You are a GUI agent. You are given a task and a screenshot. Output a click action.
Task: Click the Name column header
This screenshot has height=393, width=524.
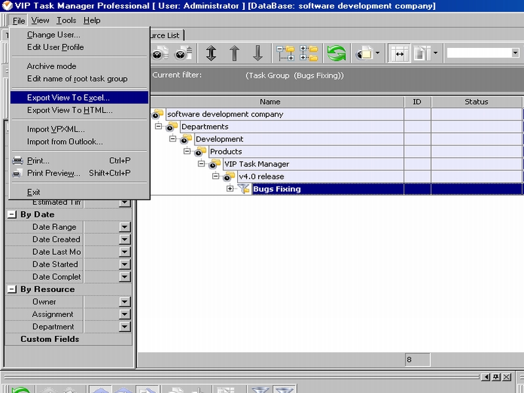[270, 102]
